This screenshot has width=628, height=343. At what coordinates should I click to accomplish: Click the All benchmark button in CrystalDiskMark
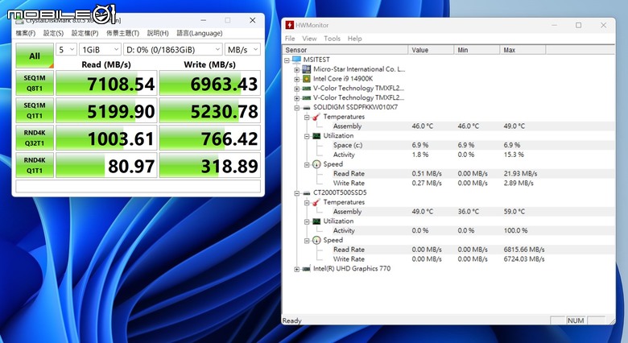click(x=35, y=56)
